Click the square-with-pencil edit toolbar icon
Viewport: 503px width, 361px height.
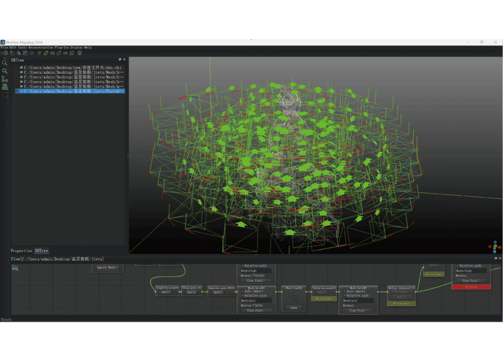point(25,53)
